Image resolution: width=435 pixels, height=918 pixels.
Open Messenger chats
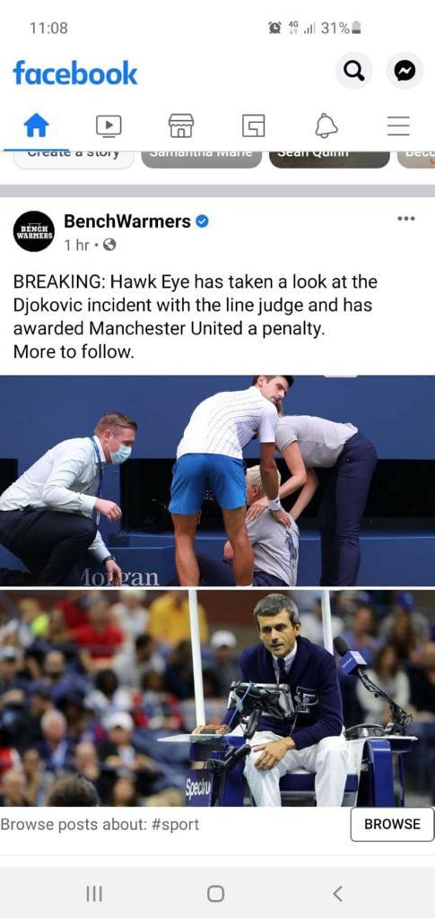pos(405,72)
